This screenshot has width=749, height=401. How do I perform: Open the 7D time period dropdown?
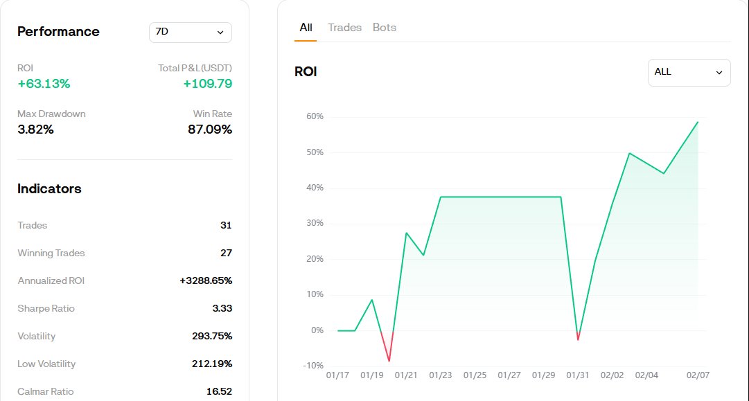190,32
